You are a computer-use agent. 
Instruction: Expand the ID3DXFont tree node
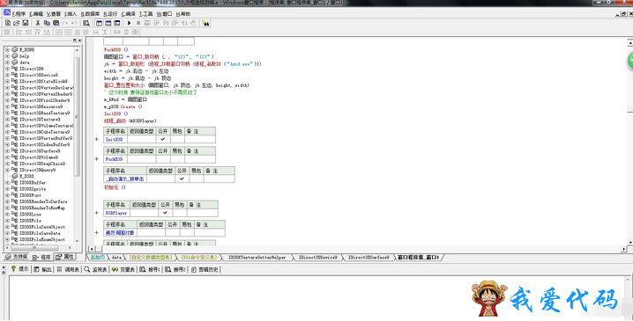[x=7, y=195]
